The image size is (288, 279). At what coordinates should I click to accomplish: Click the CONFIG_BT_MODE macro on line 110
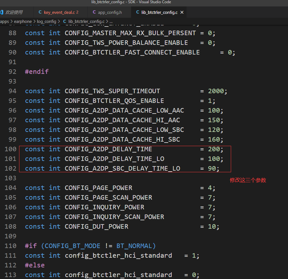[x=72, y=246]
